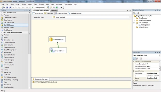Collapse the SSIS Packages tree node

click(x=134, y=22)
